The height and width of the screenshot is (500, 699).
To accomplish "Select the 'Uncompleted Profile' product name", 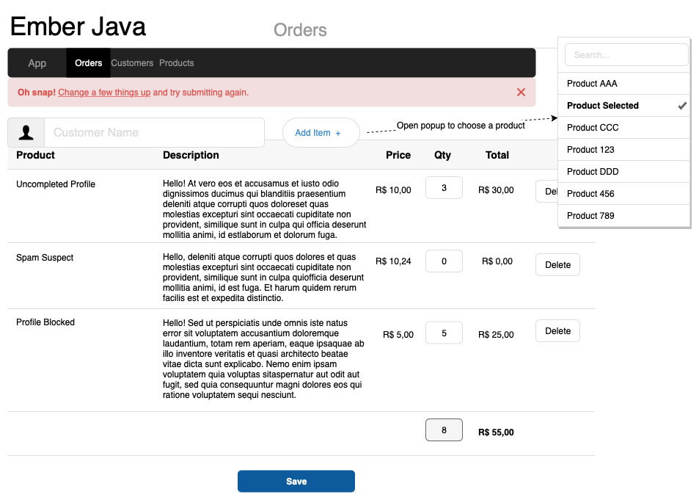I will tap(56, 184).
